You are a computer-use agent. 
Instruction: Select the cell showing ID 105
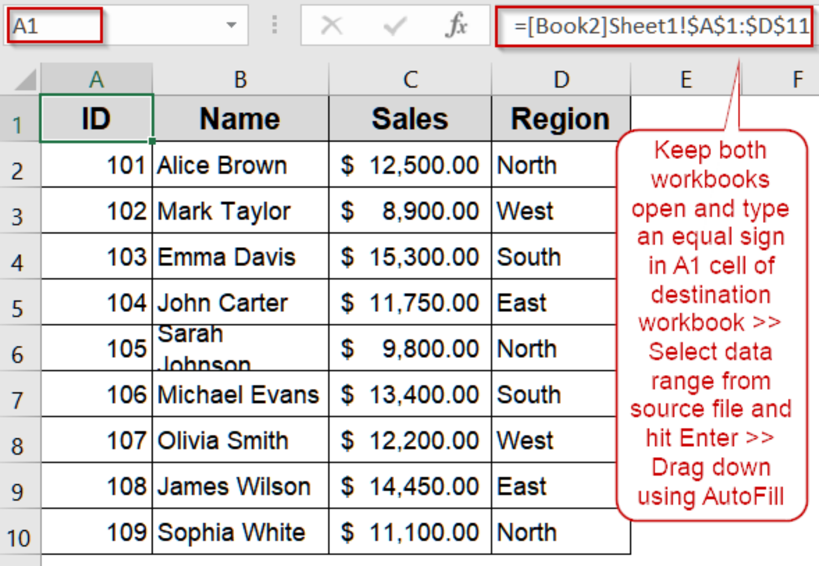pyautogui.click(x=96, y=349)
